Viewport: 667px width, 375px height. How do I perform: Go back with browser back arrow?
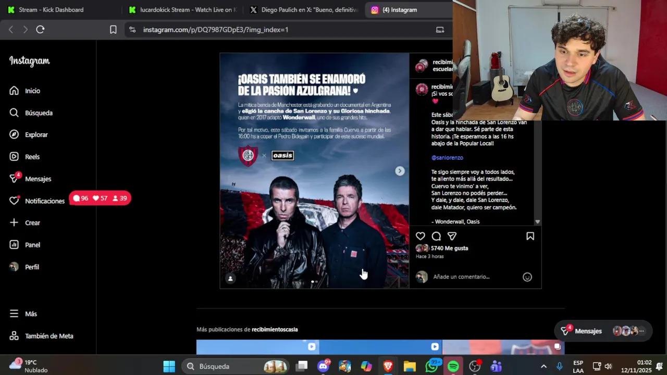point(11,30)
